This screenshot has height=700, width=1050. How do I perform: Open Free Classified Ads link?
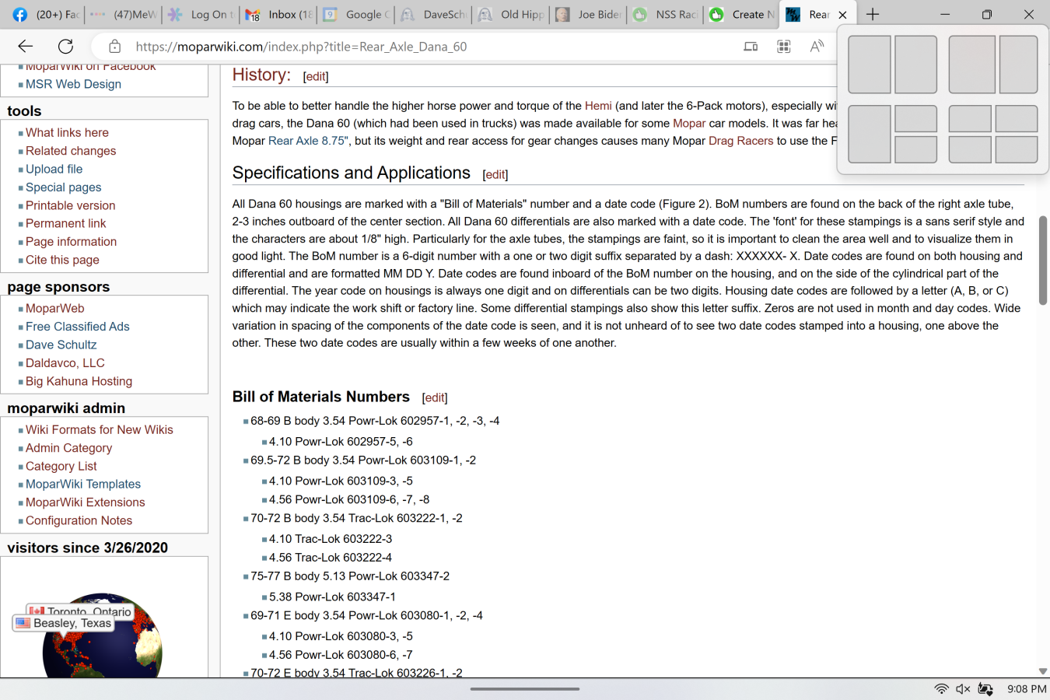point(77,327)
